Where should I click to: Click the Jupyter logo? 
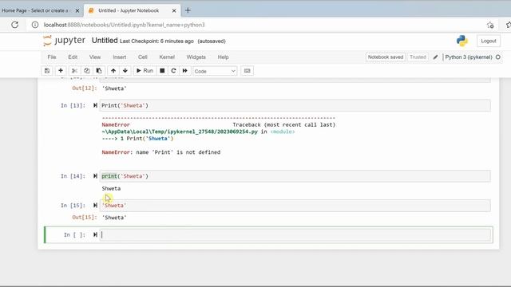64,41
